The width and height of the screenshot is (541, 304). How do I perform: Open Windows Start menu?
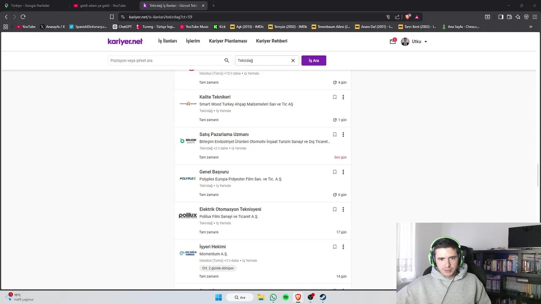pos(219,297)
